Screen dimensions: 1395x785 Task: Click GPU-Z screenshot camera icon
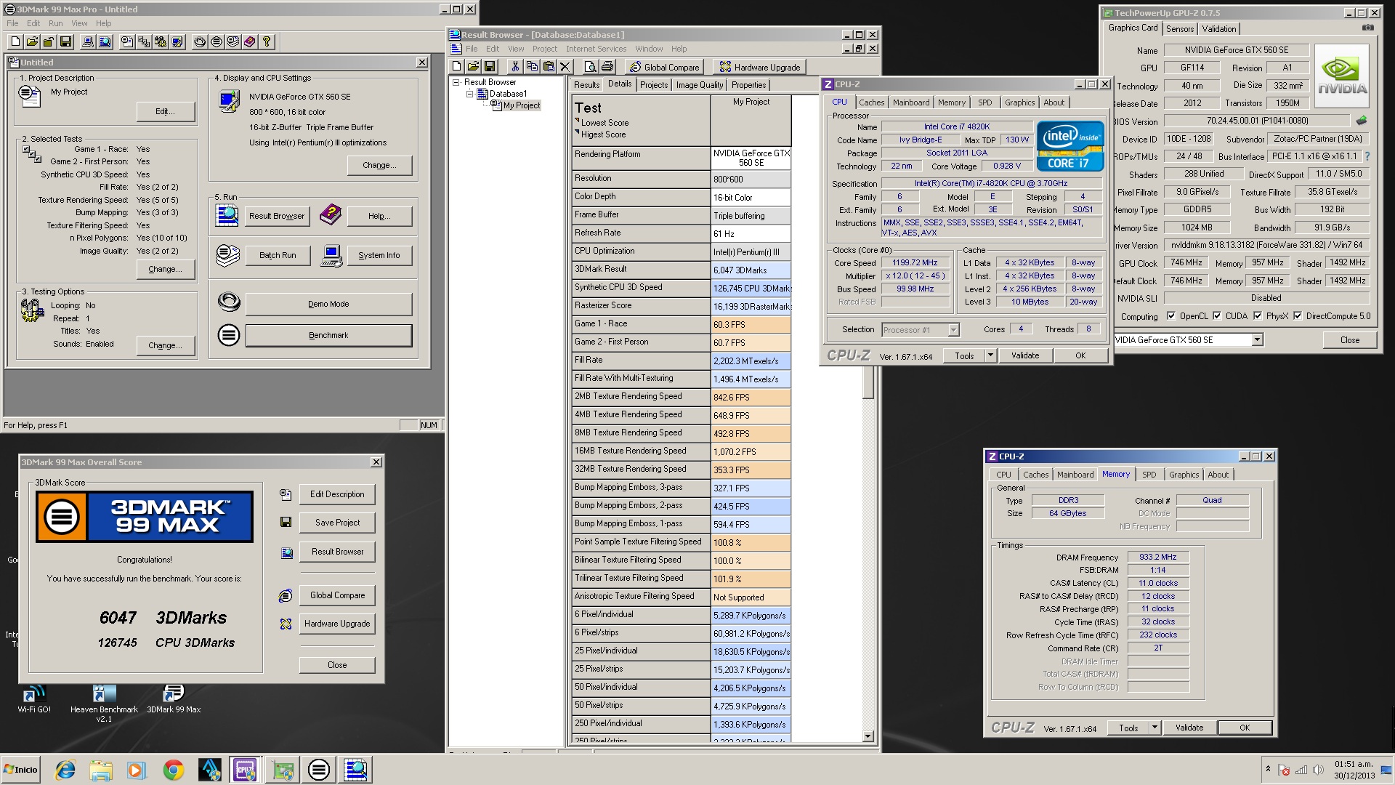[1367, 28]
